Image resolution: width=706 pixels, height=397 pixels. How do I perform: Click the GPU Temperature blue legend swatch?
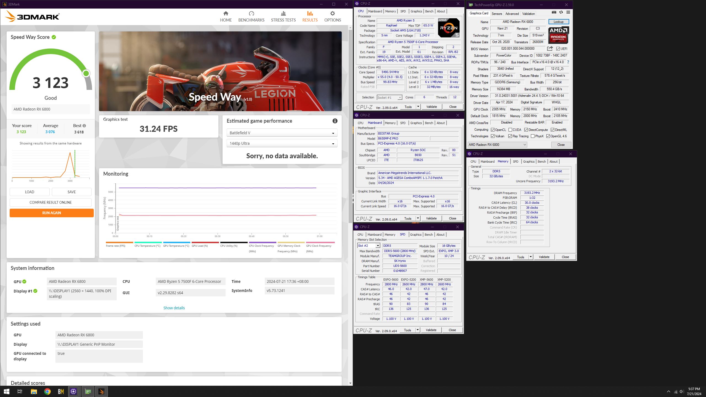coord(176,242)
